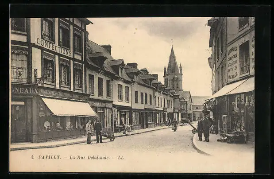
Task: Click the wall advertisement on right building
Action: tap(232, 62)
